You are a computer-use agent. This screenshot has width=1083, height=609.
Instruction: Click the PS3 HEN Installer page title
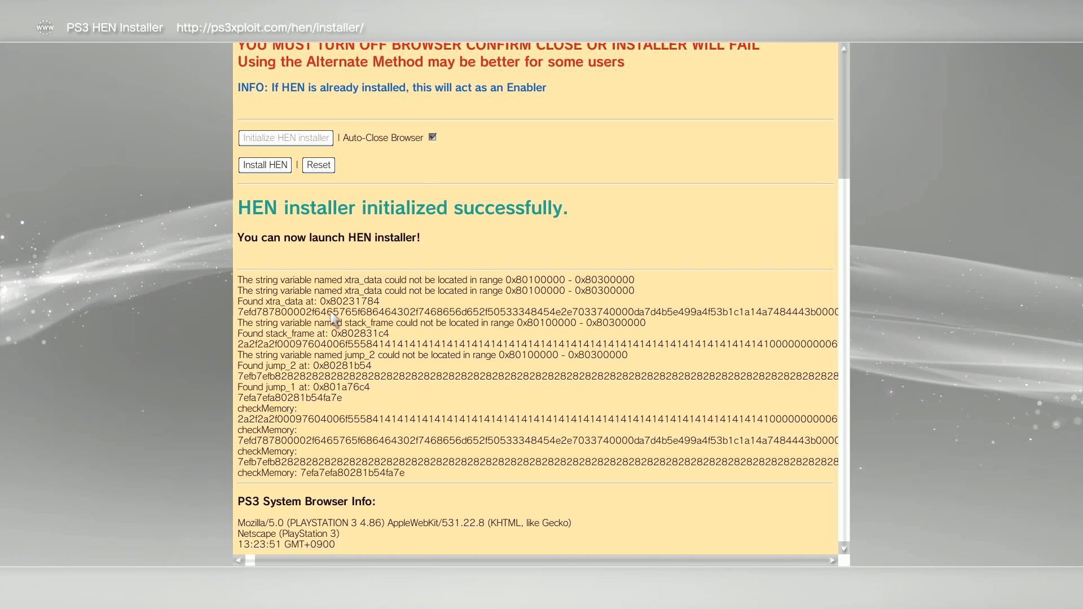click(x=115, y=28)
